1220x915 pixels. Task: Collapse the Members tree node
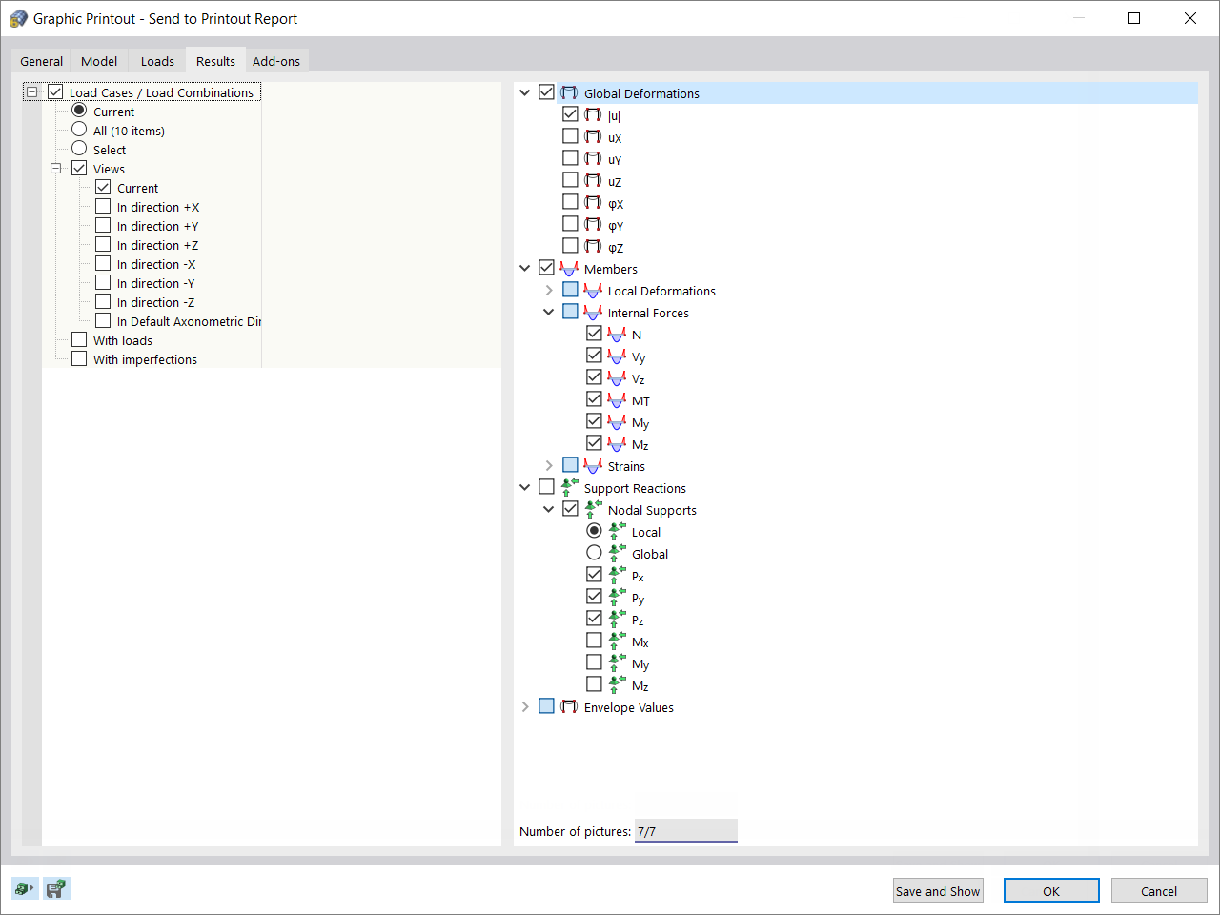pyautogui.click(x=525, y=268)
